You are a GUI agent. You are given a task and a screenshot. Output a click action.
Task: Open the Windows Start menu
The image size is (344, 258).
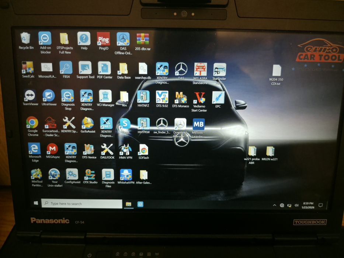(x=36, y=203)
